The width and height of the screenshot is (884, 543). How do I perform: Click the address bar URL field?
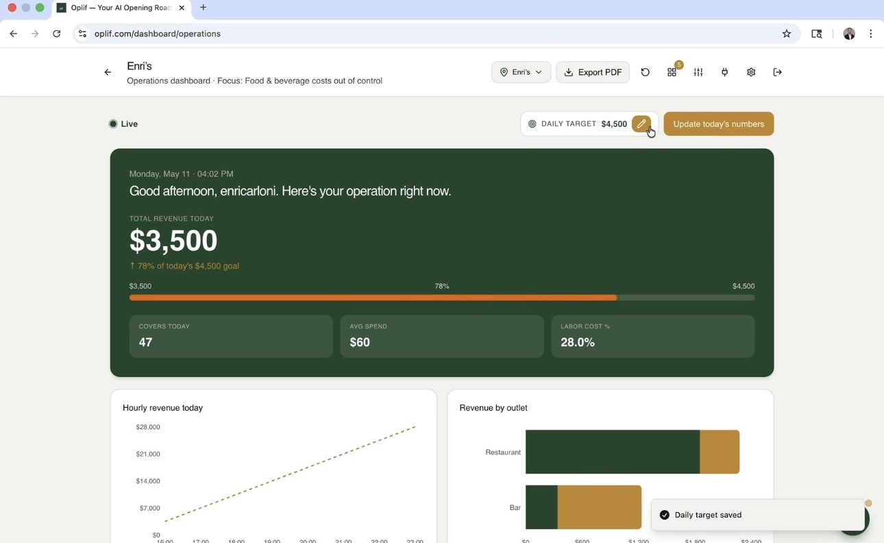[437, 34]
